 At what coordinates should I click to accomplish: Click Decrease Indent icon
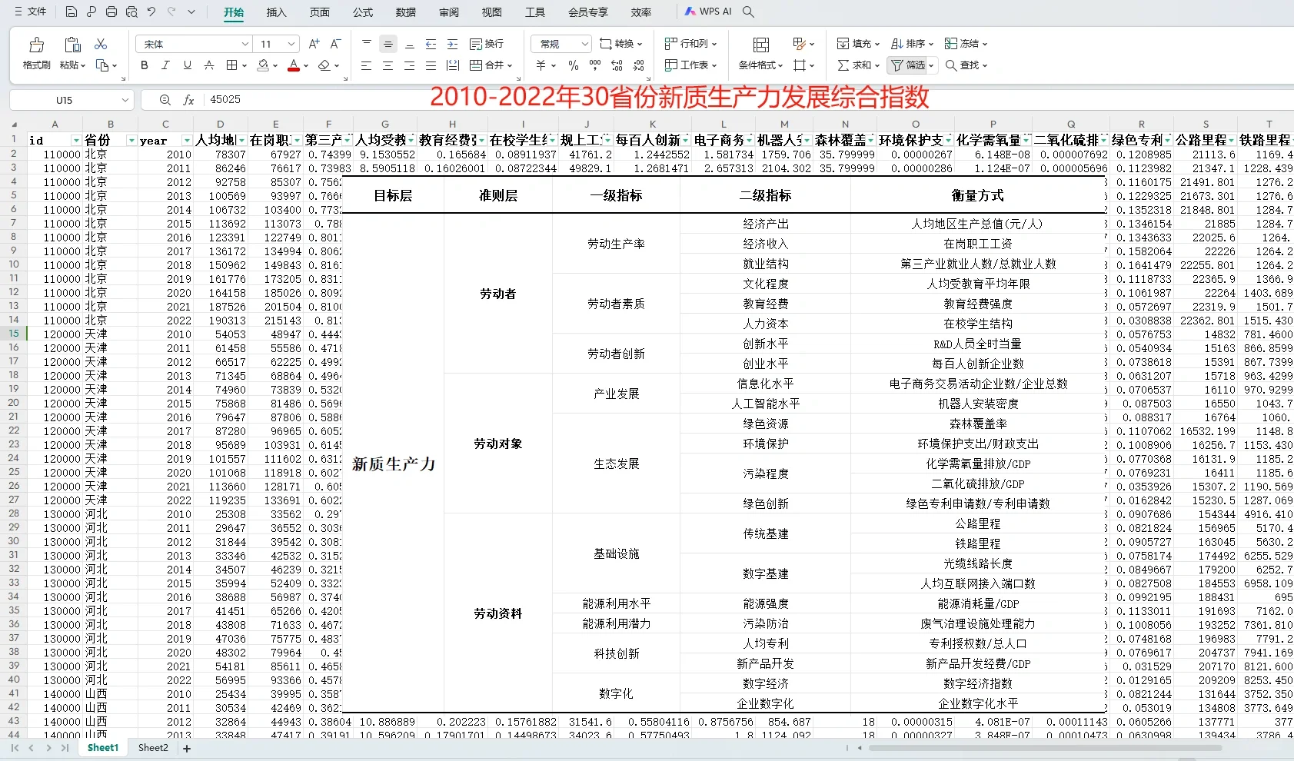(431, 44)
